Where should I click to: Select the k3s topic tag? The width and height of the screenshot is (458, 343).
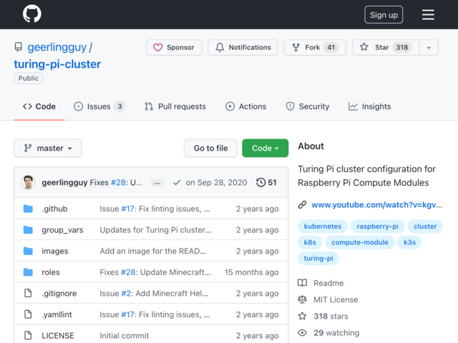(410, 242)
